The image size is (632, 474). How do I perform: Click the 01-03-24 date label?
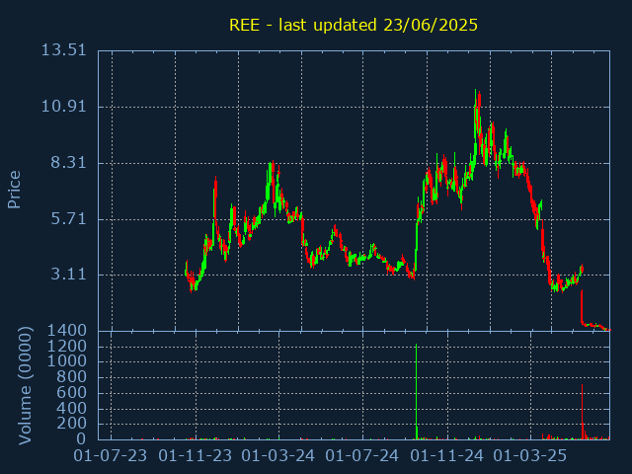click(x=278, y=456)
